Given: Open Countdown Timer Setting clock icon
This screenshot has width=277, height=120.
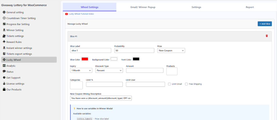Looking at the screenshot, I should click(x=4, y=18).
